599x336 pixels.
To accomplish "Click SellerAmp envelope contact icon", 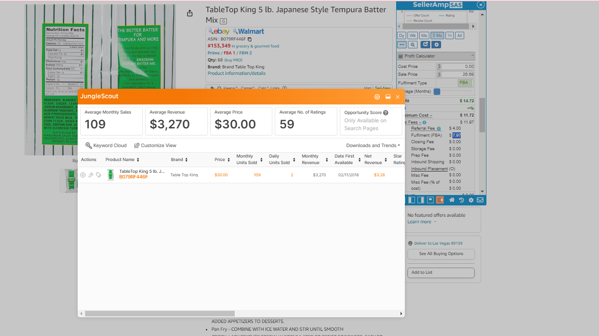I will pos(480,200).
